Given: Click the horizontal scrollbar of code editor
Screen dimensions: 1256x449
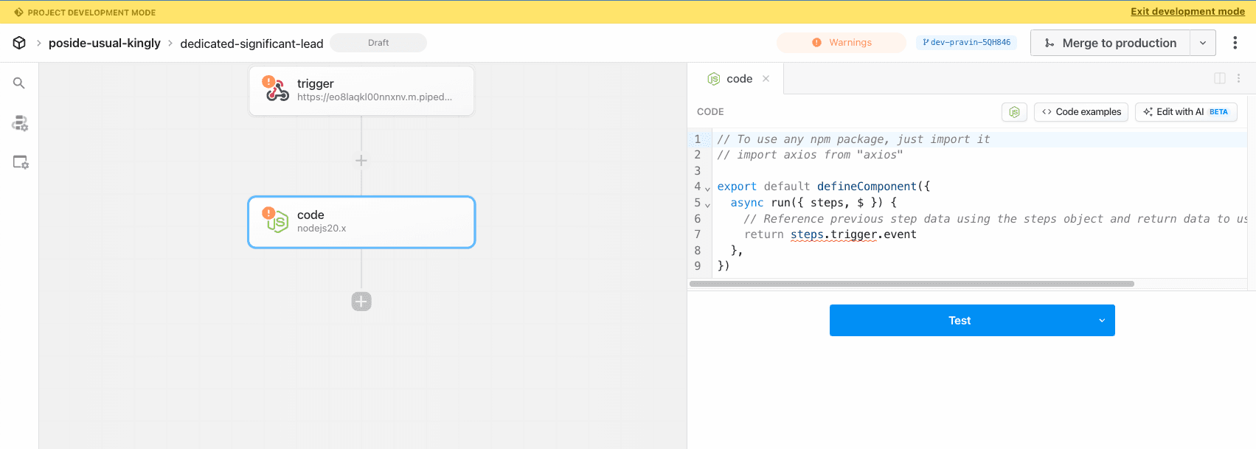Looking at the screenshot, I should coord(912,284).
